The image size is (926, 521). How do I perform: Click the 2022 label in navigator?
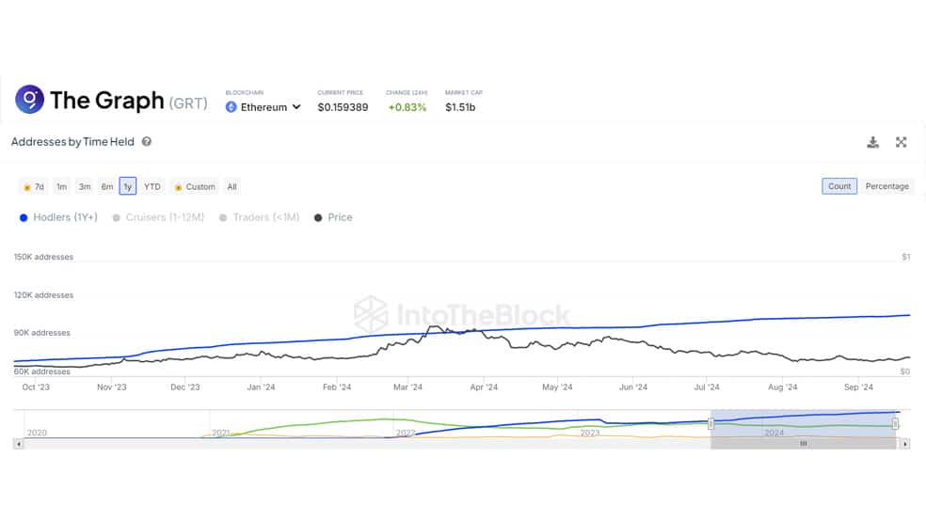405,434
